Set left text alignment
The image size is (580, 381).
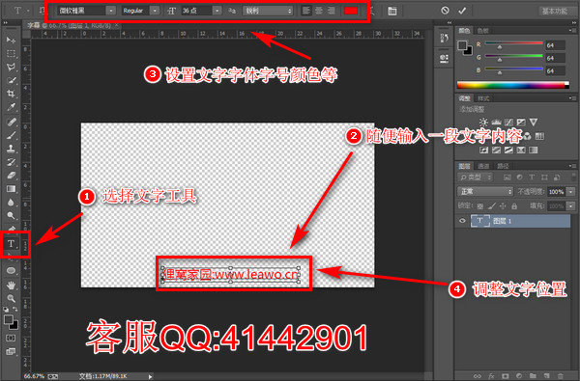click(306, 11)
